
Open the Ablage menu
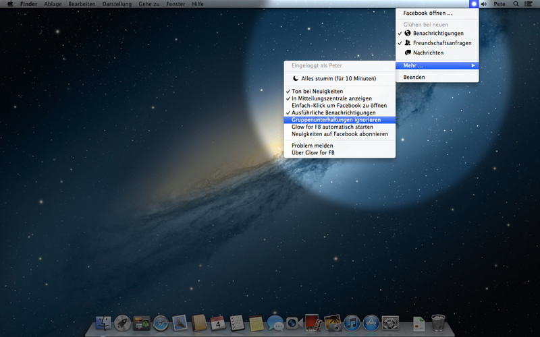tap(53, 4)
